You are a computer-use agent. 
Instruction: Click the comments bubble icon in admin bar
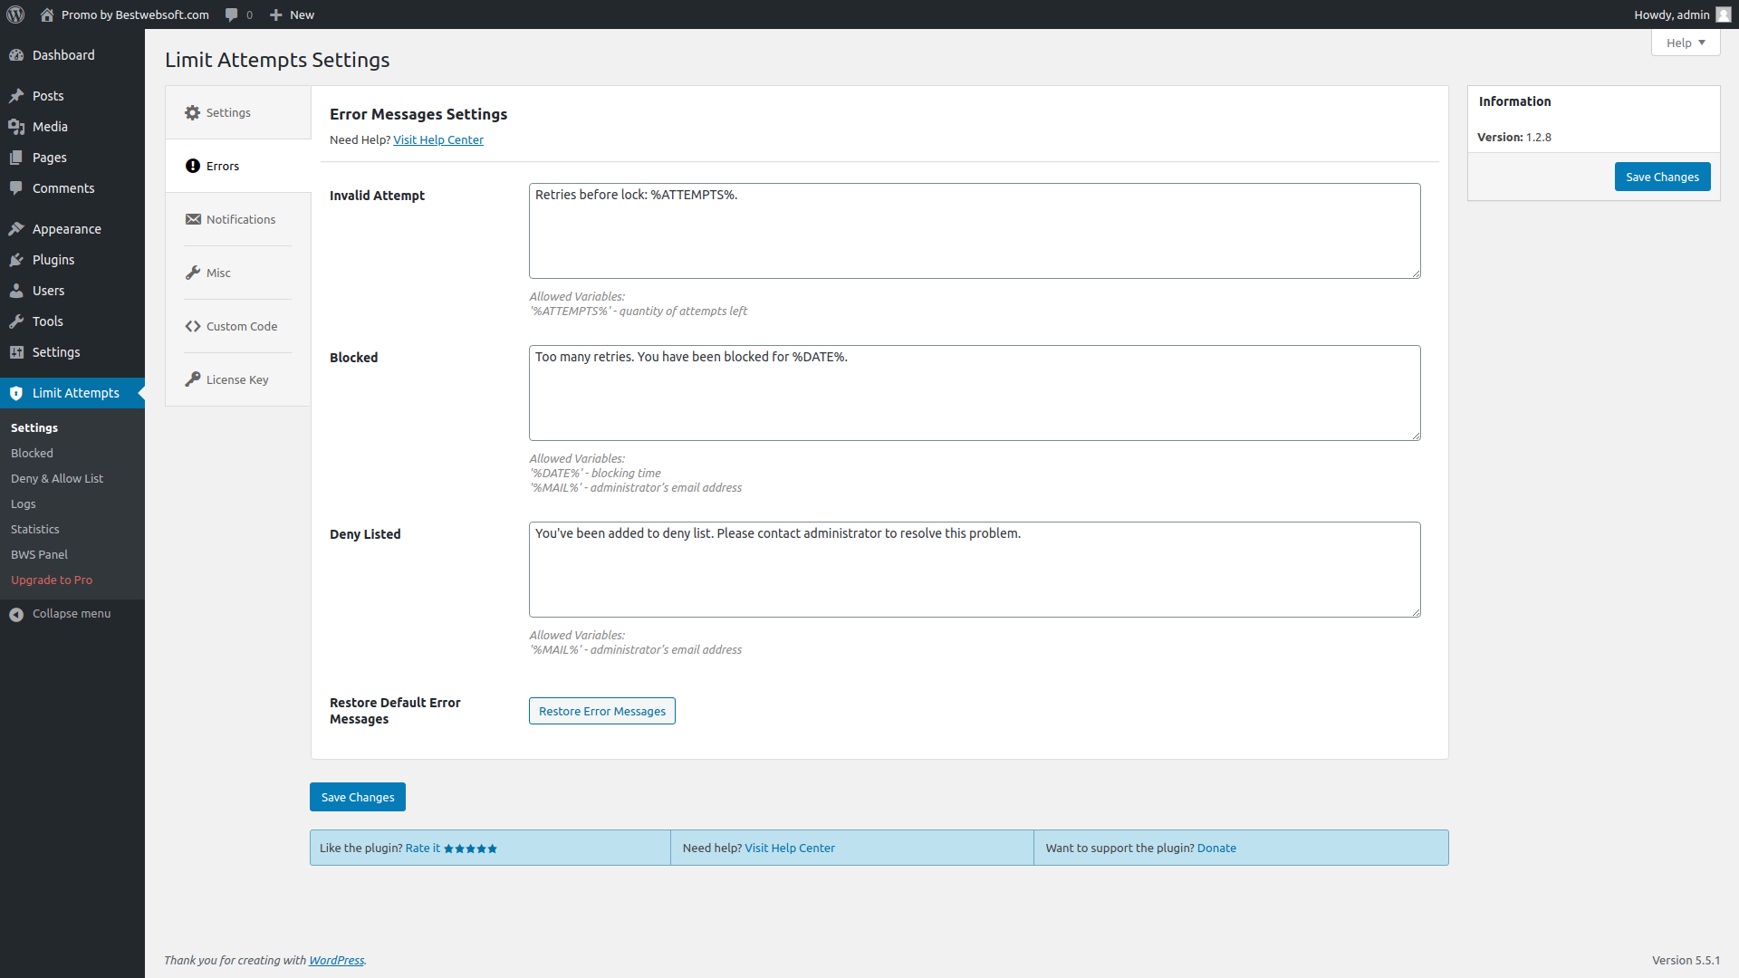[x=232, y=14]
